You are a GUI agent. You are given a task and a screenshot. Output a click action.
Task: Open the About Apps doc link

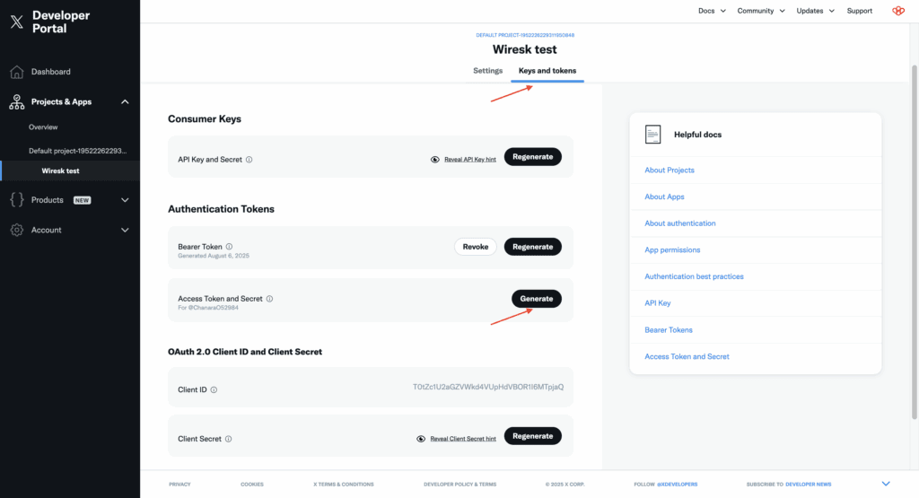pyautogui.click(x=664, y=197)
